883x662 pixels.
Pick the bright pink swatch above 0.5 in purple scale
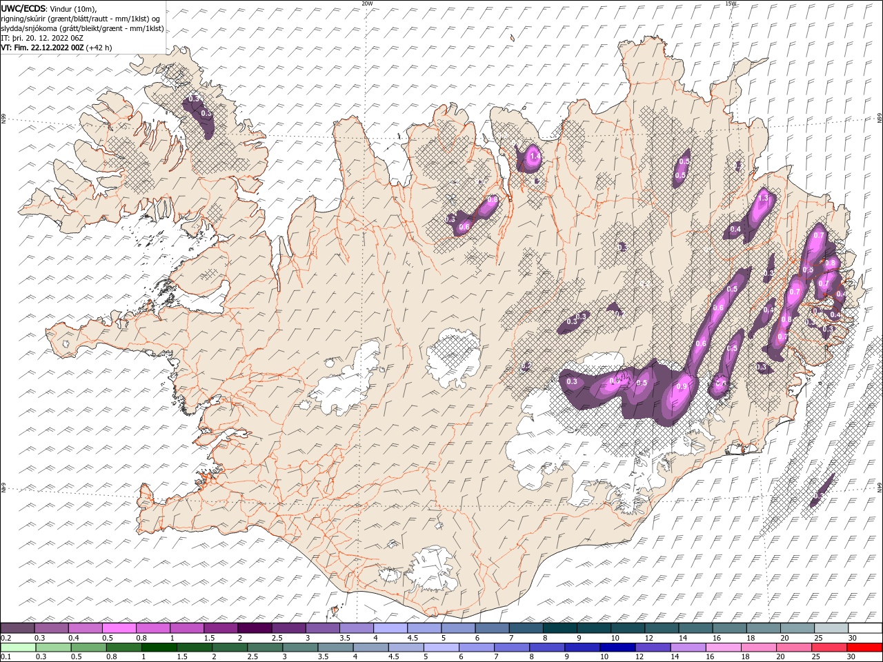tap(119, 628)
